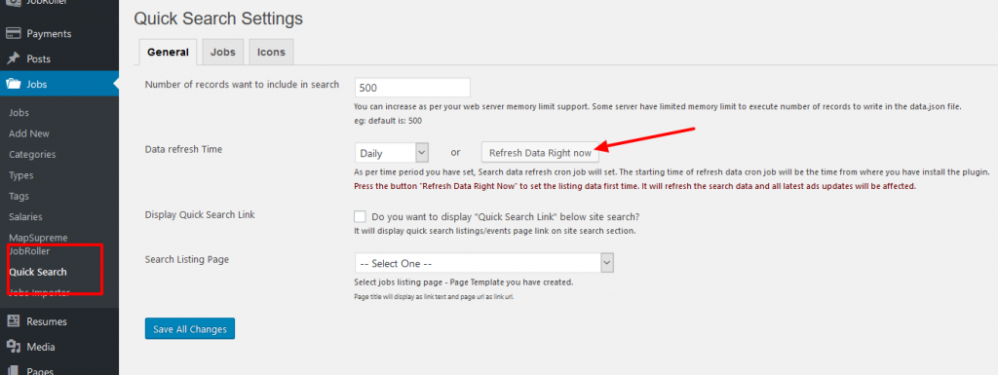The image size is (998, 375).
Task: Switch to the General tab
Action: (168, 53)
